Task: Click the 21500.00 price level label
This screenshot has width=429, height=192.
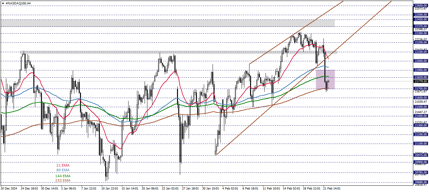Action: point(421,107)
